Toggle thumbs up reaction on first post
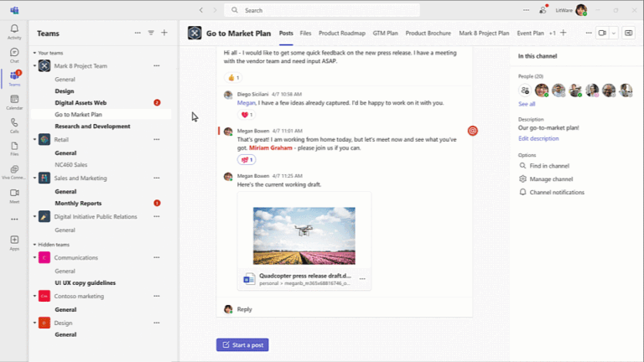Screen dimensions: 644x362 click(233, 78)
